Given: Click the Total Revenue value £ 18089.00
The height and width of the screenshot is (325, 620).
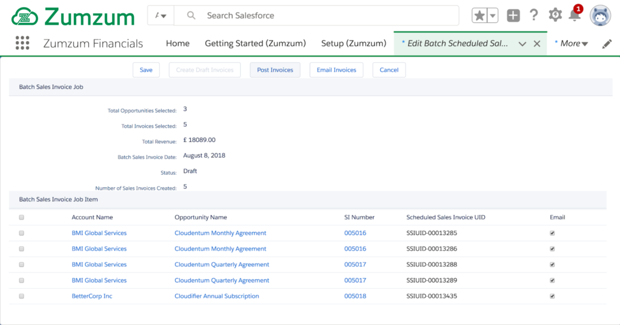Looking at the screenshot, I should coord(199,140).
